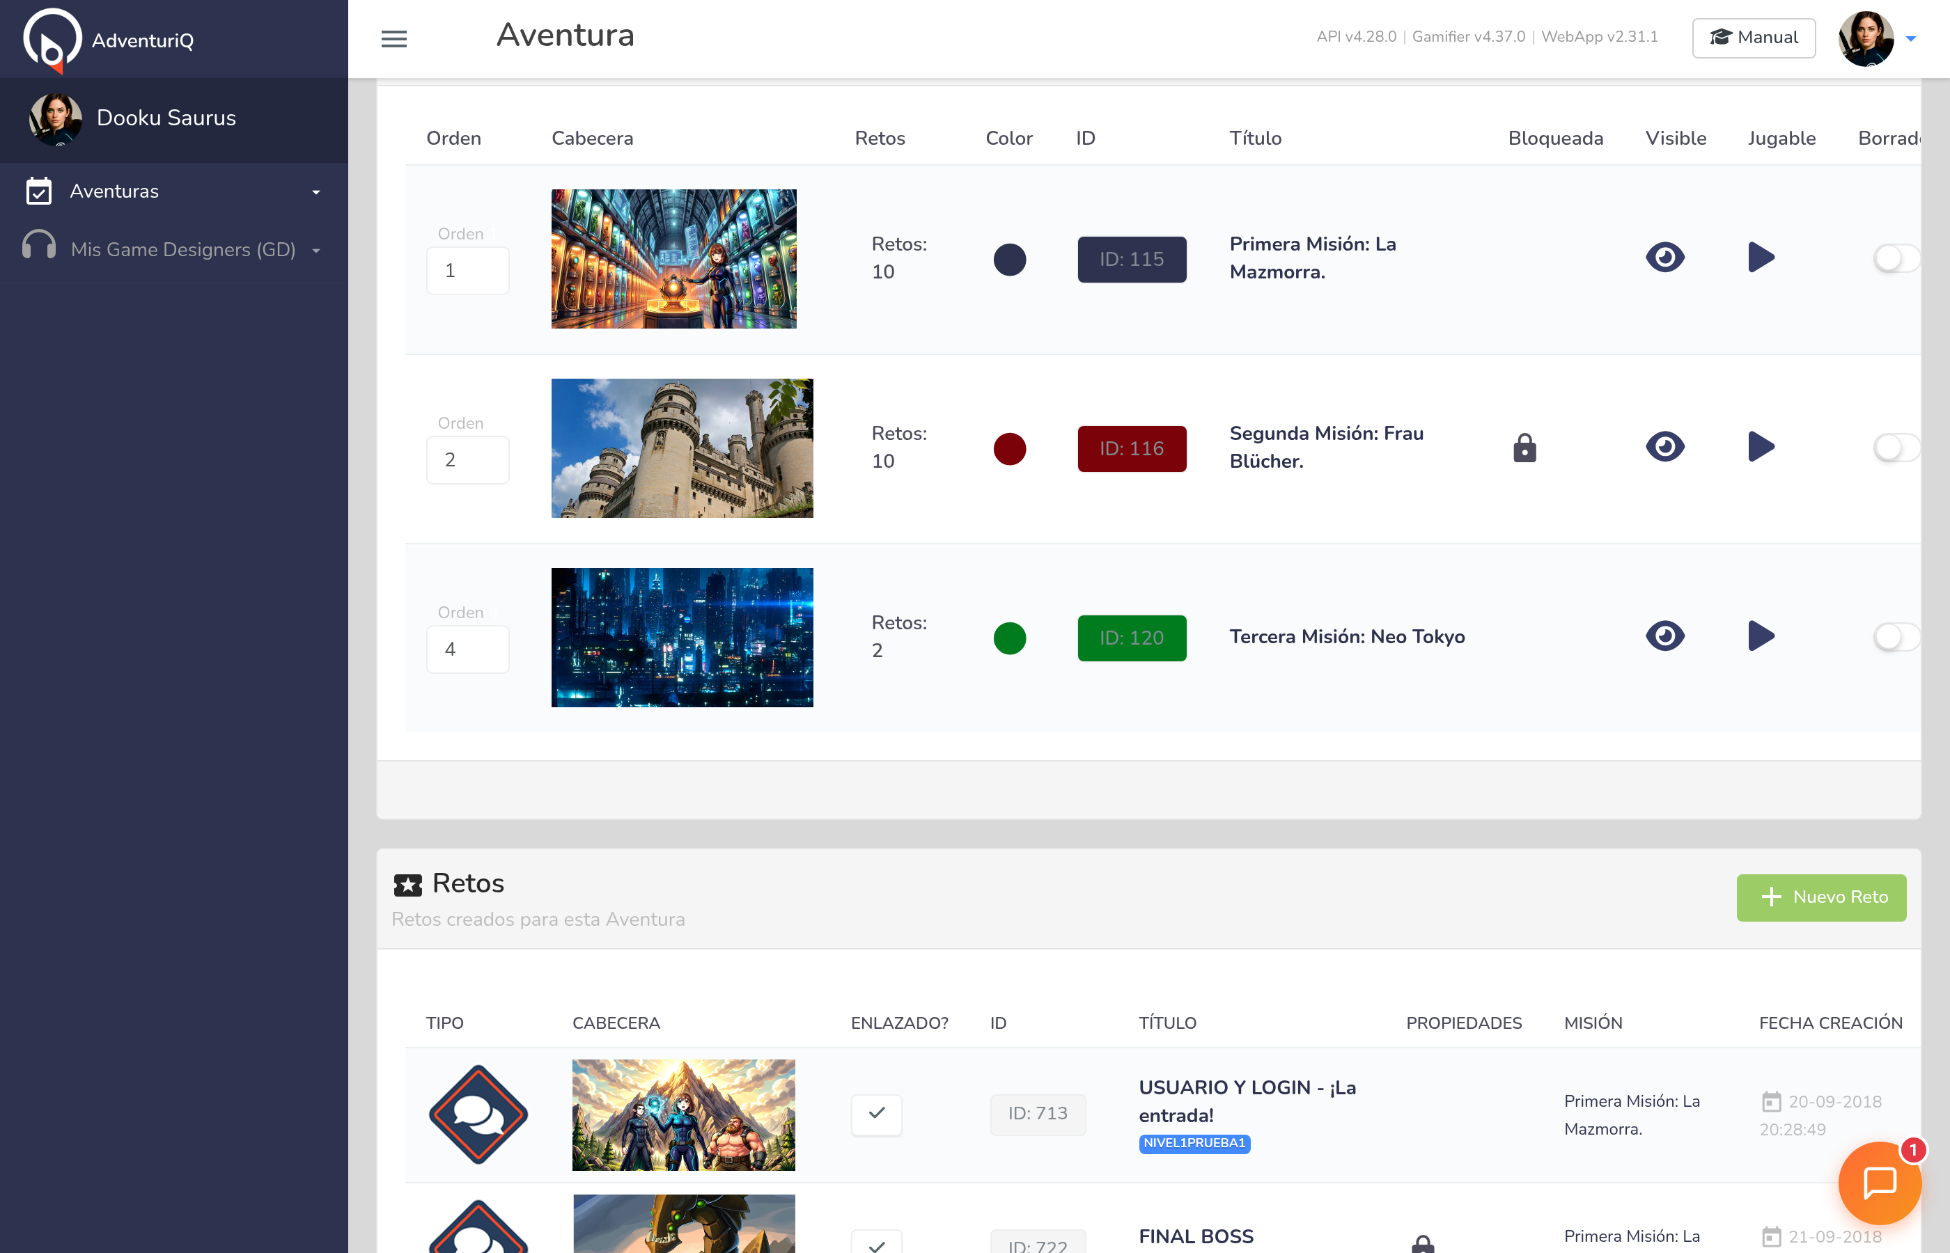Open the reto ID 713 heroes thumbnail

(684, 1114)
